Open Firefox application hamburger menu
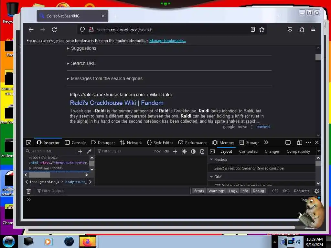The height and width of the screenshot is (248, 331). (x=313, y=29)
